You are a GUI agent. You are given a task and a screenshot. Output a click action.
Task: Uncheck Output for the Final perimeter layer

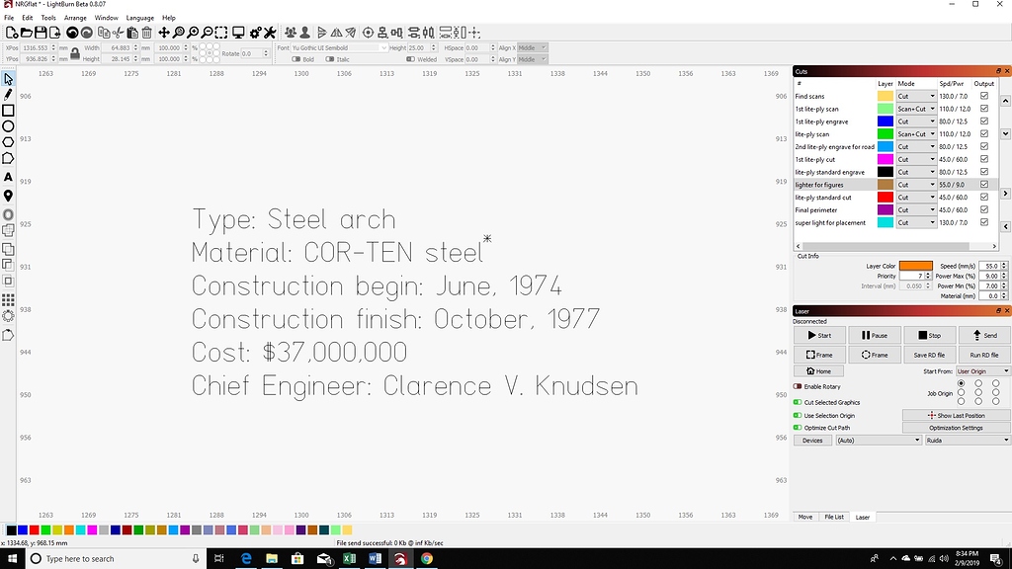point(984,209)
